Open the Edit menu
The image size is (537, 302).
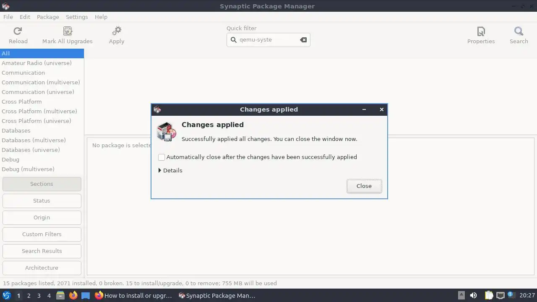25,17
